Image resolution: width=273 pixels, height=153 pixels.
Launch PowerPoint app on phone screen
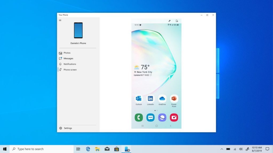point(174,99)
